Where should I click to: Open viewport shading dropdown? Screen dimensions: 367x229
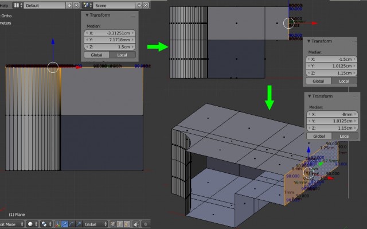32,224
